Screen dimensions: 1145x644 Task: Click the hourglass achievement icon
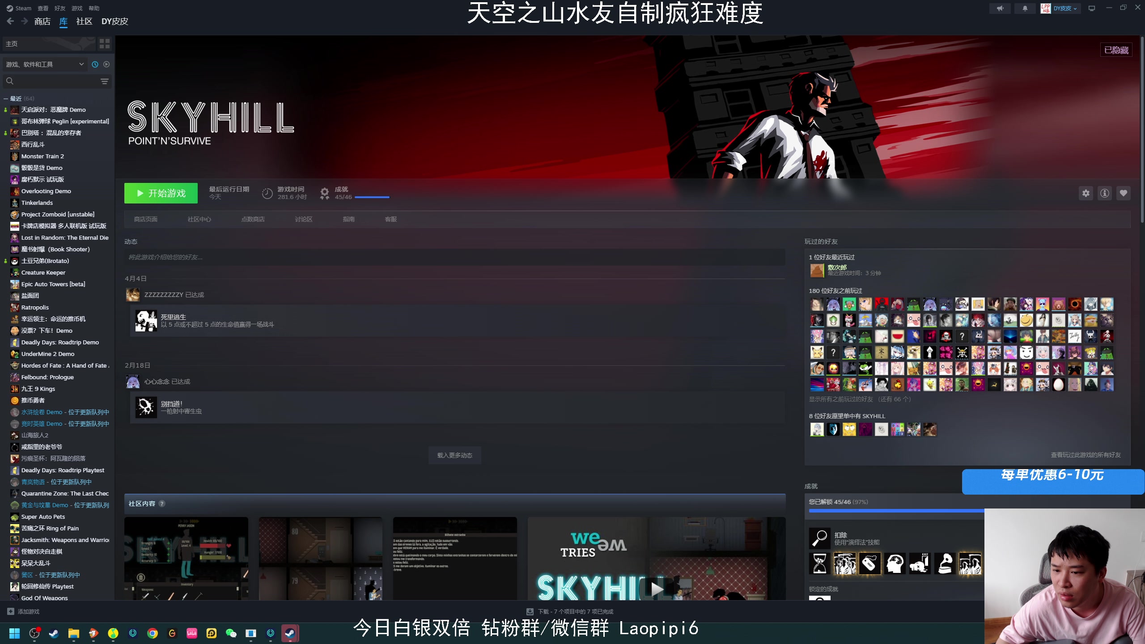(x=820, y=563)
